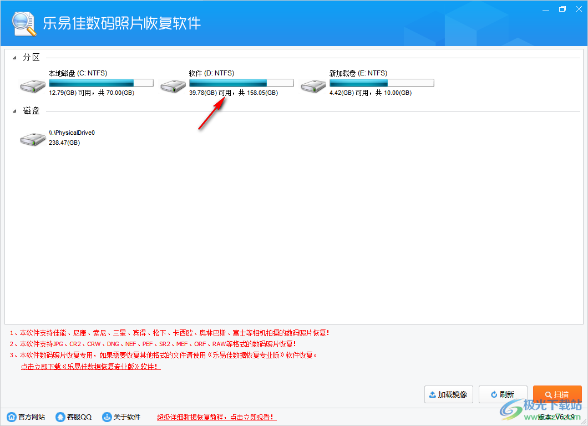Click the E: drive disk icon
This screenshot has height=426, width=588.
[313, 86]
